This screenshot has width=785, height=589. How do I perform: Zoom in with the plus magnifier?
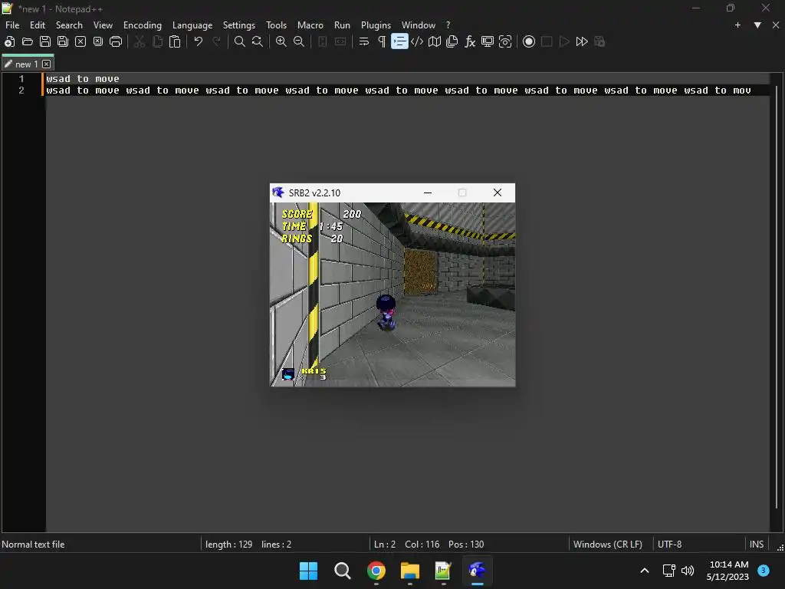tap(281, 41)
